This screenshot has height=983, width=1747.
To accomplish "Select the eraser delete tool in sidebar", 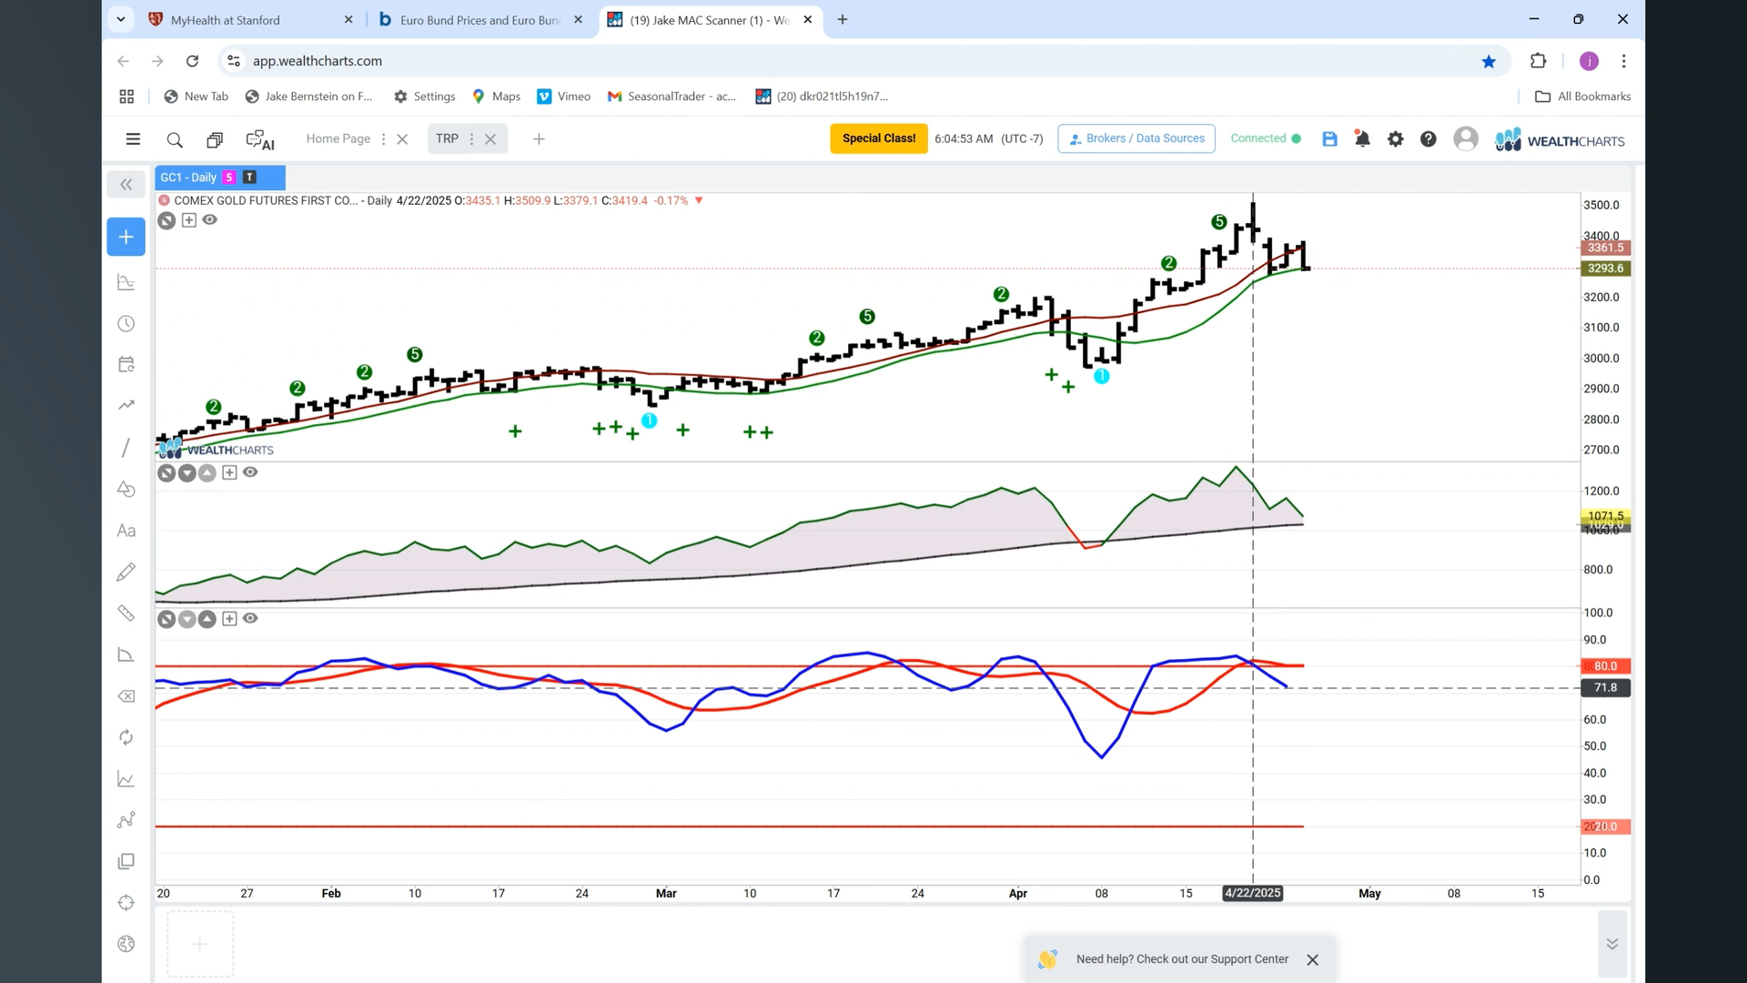I will point(126,696).
